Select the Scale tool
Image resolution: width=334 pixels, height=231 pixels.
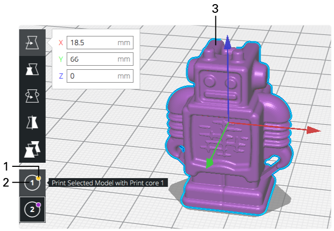coord(32,69)
